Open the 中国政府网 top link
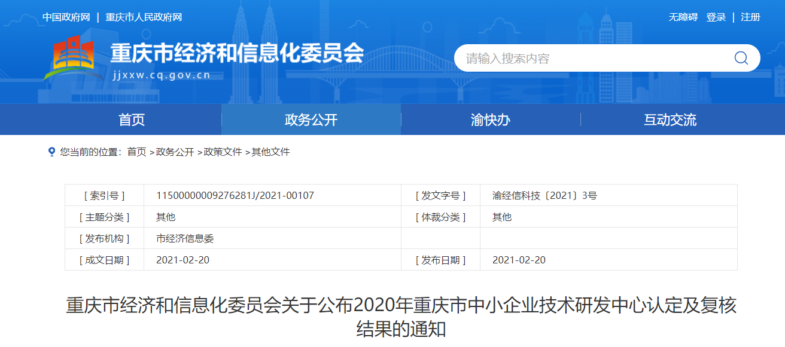The image size is (785, 347). pos(66,17)
